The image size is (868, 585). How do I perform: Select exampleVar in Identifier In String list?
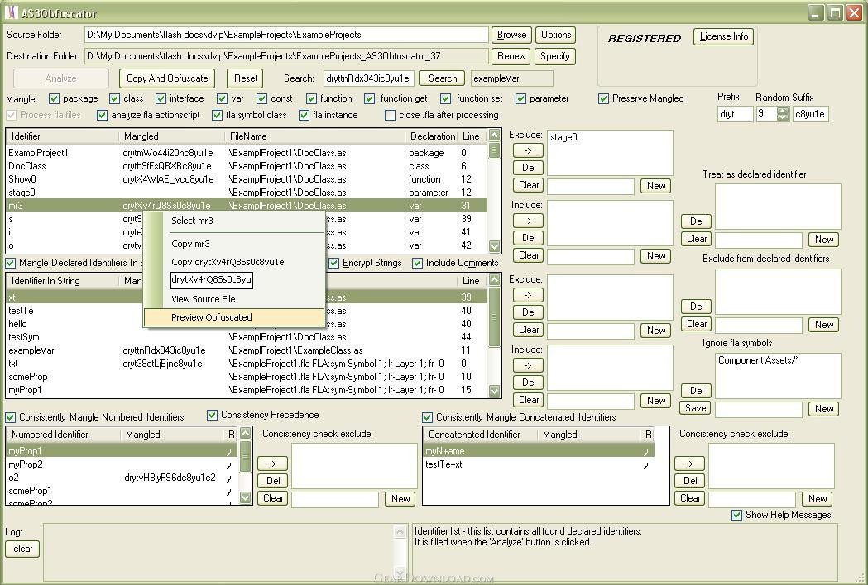247,350
